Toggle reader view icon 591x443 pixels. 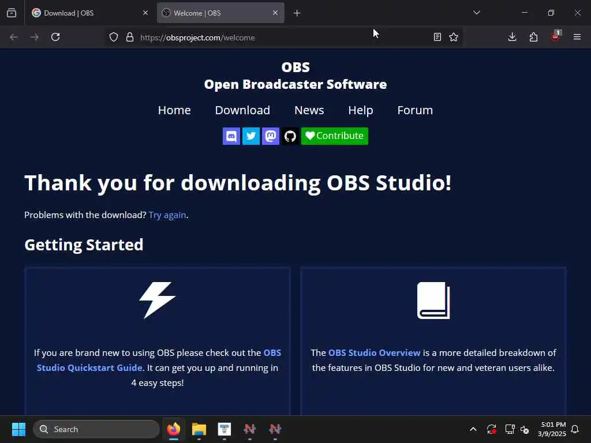point(437,37)
